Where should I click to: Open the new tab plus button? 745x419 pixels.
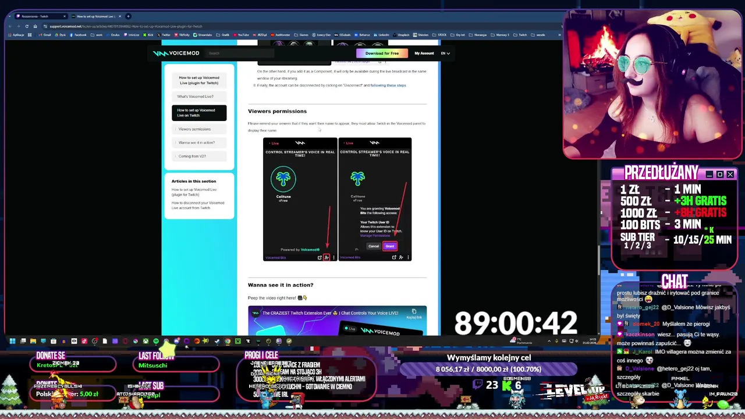pos(128,16)
